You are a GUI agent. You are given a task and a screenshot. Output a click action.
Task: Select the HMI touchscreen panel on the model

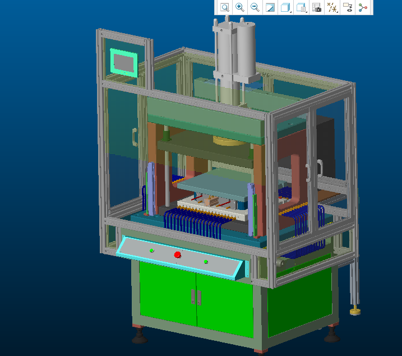click(x=124, y=63)
